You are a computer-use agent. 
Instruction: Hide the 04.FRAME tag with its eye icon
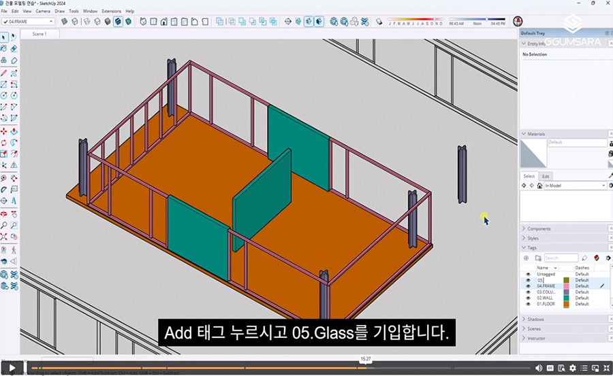click(528, 286)
